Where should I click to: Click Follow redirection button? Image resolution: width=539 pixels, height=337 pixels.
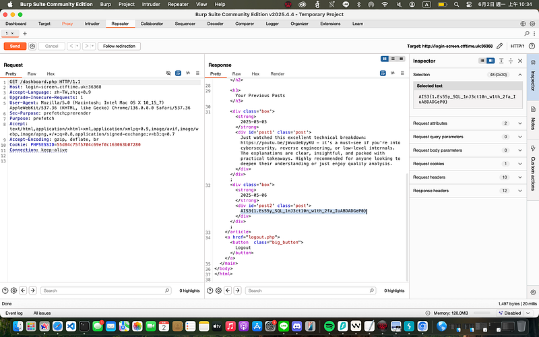[x=119, y=46]
